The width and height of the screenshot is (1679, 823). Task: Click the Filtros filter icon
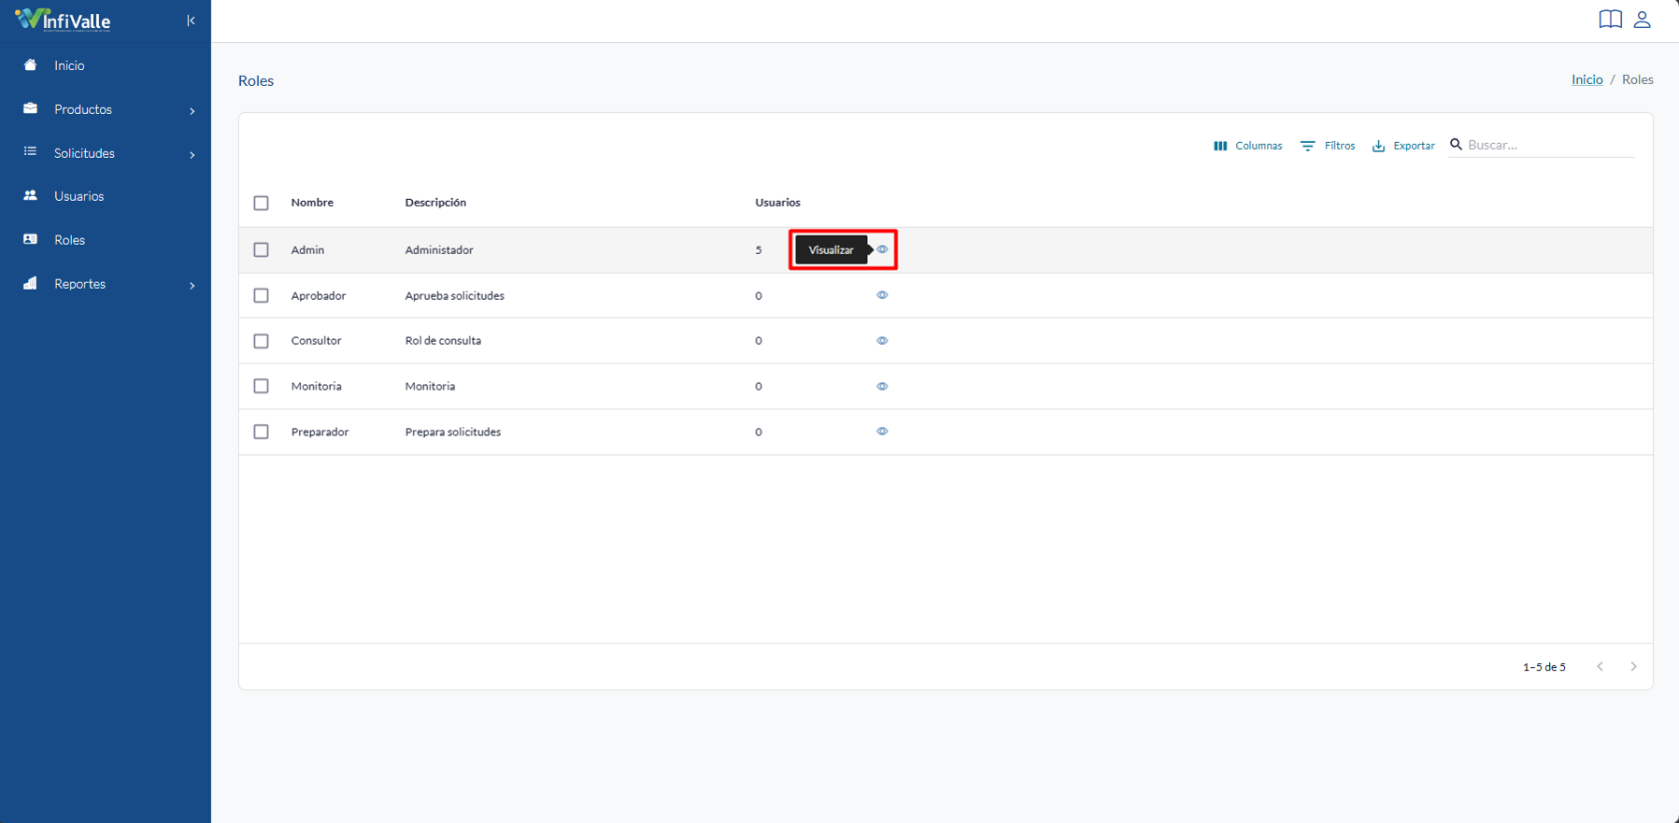(1307, 146)
